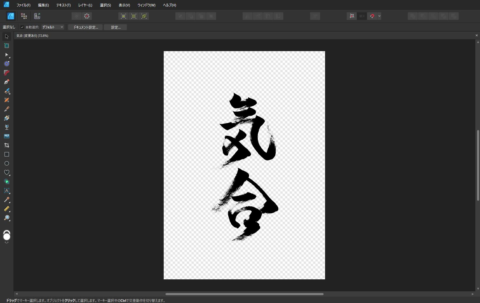This screenshot has width=480, height=303.
Task: Select the Crop tool in toolbox
Action: [x=6, y=145]
